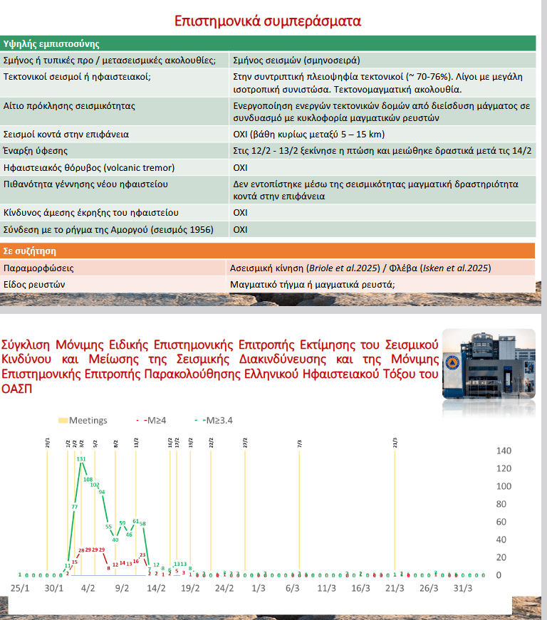The width and height of the screenshot is (547, 620).
Task: Click the 4/2 date on x-axis
Action: [88, 589]
